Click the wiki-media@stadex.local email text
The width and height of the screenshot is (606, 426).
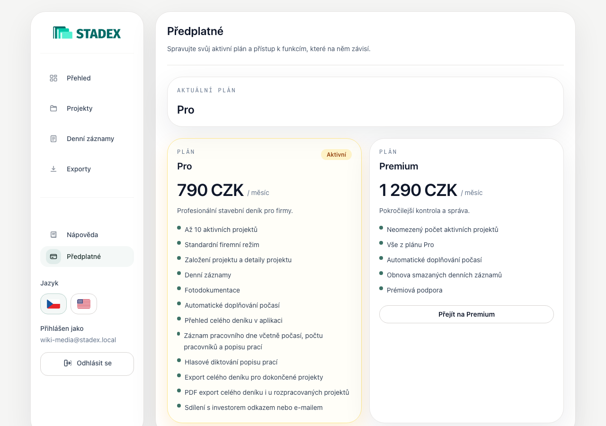coord(78,340)
